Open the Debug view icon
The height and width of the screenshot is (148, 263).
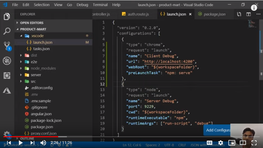tap(7, 61)
